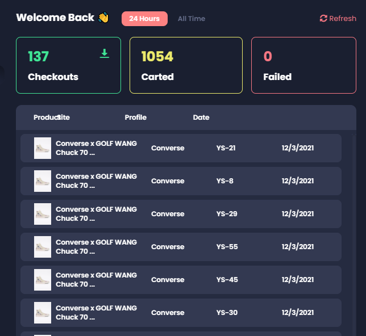The width and height of the screenshot is (366, 336).
Task: Click Converse site in YS-8 row
Action: click(168, 181)
